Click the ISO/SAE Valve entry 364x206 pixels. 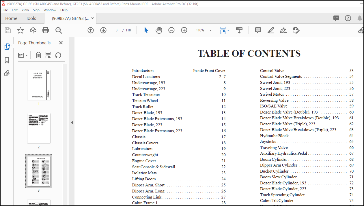pos(307,106)
